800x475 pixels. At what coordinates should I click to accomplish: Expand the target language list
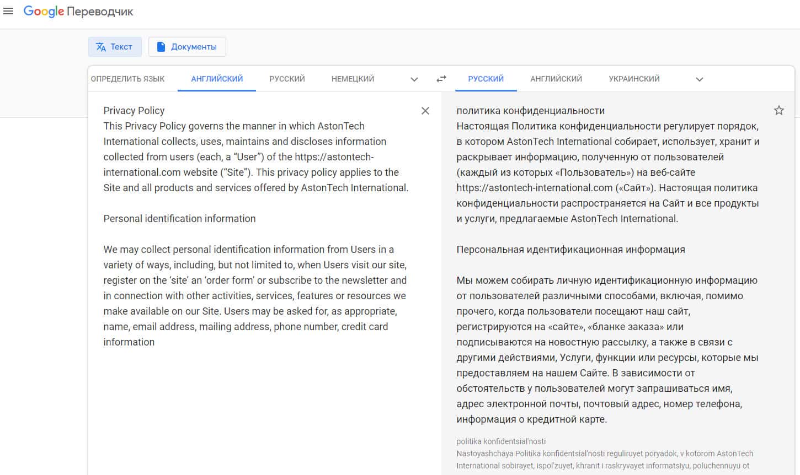click(700, 79)
